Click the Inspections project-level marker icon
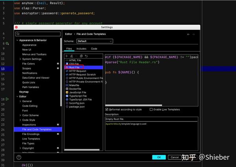This screenshot has height=167, width=236. (58, 125)
